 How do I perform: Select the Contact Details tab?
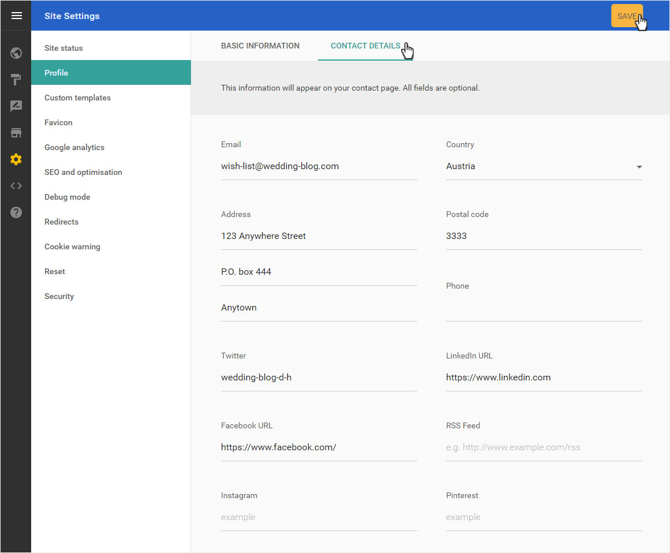click(365, 46)
